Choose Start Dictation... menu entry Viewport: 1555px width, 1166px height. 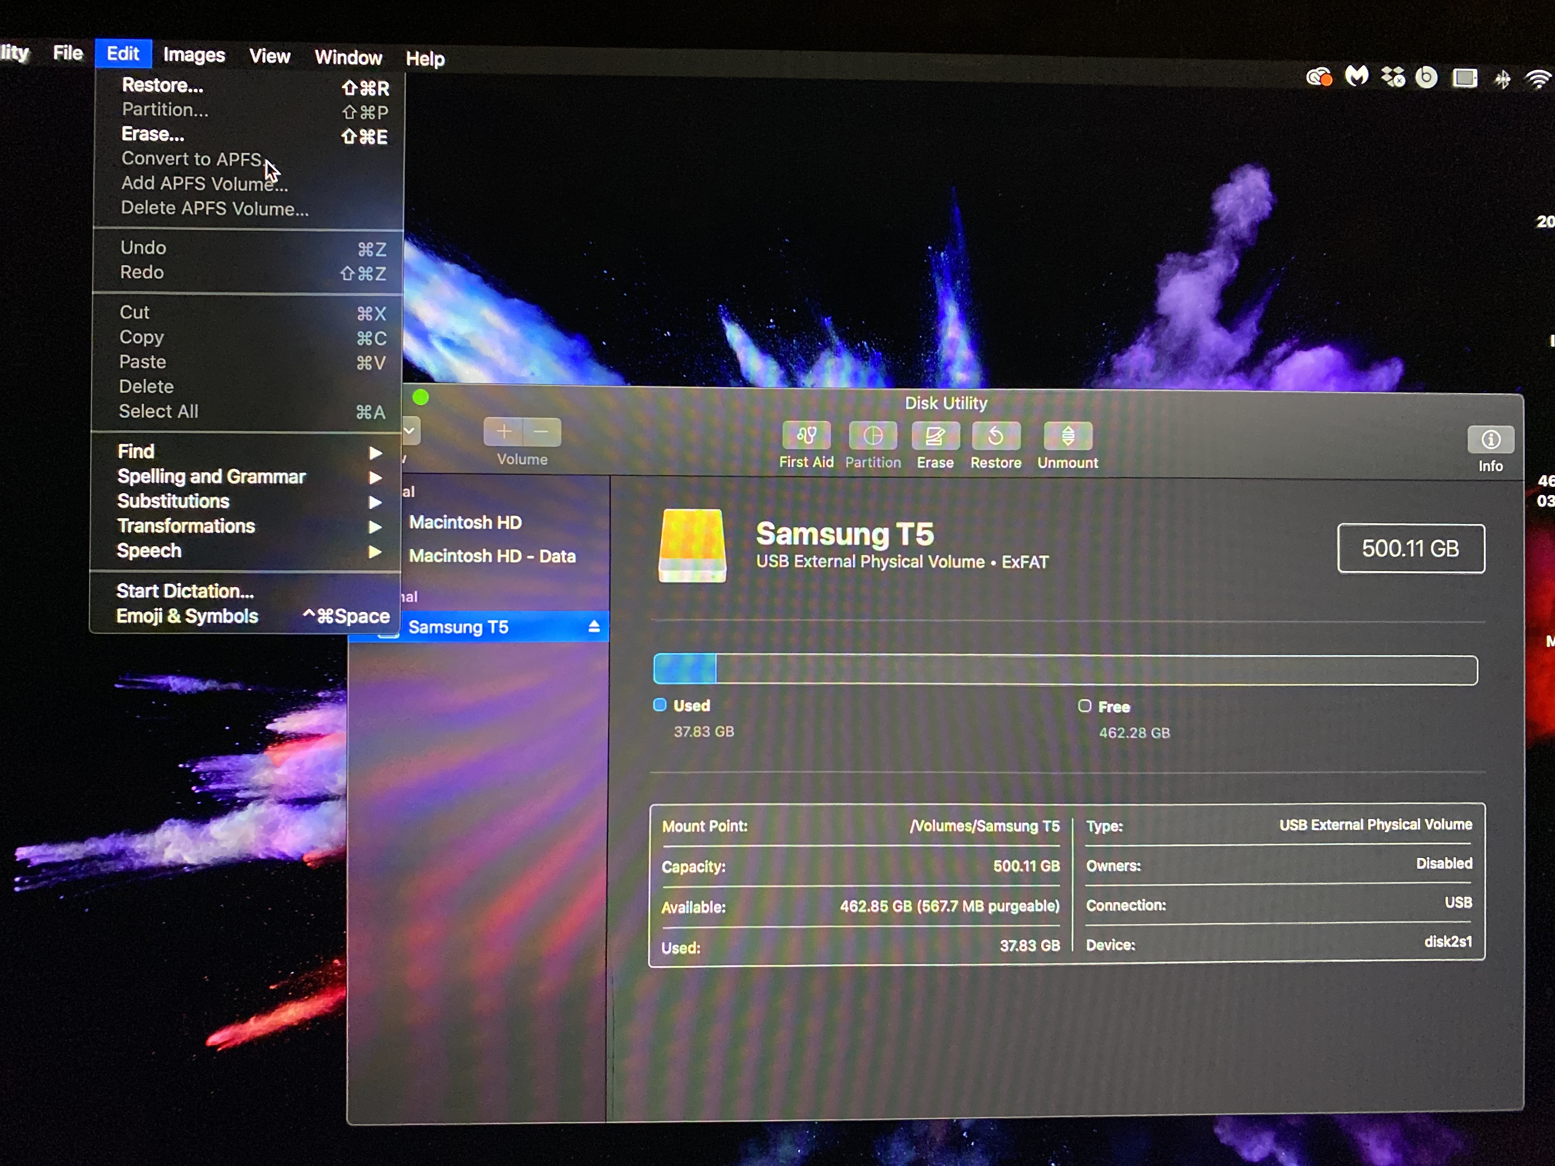click(x=245, y=591)
